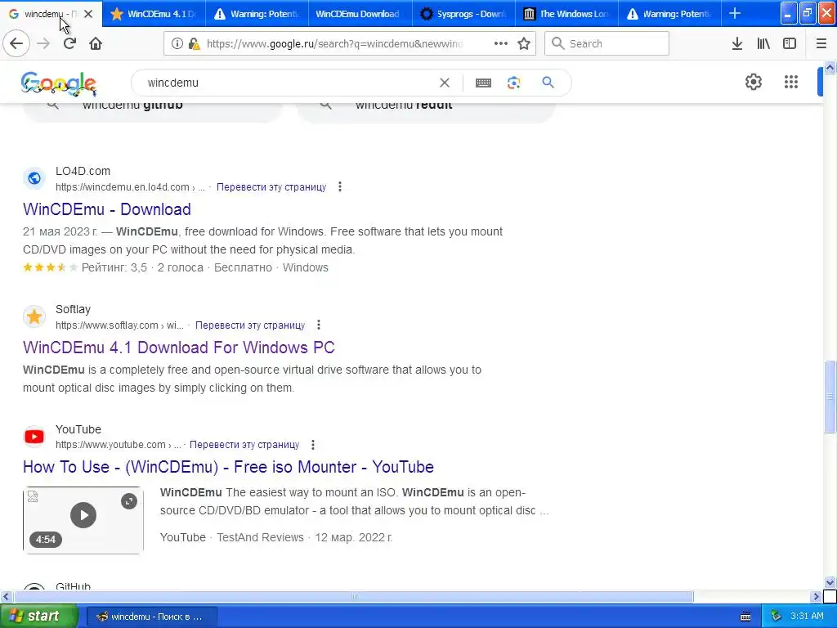Open more options for Softlay result
837x628 pixels.
[319, 325]
